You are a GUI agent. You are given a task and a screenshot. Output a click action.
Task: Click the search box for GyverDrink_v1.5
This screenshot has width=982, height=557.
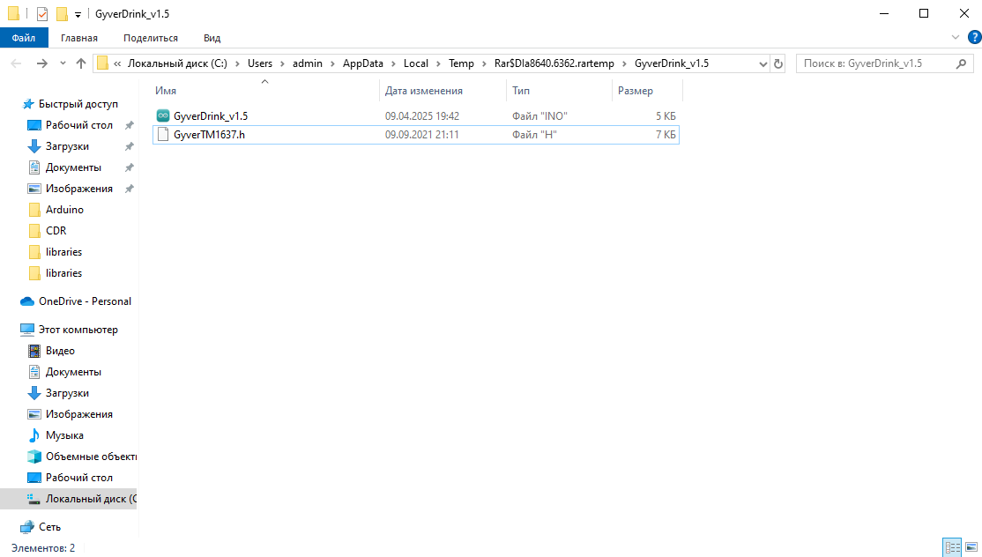click(873, 63)
